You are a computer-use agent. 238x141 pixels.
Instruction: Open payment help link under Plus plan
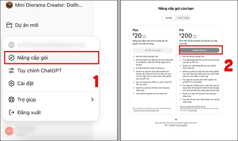(x=146, y=111)
